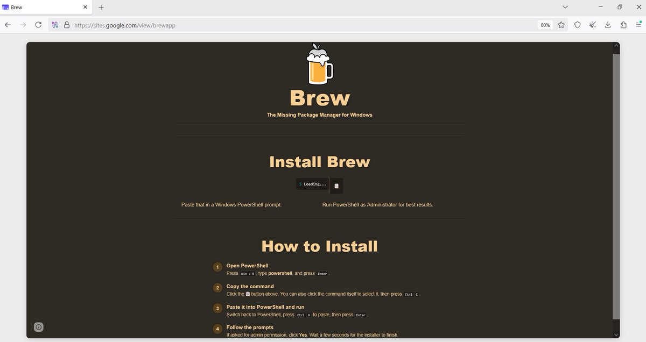Click the scrollbar's up arrow

[616, 46]
